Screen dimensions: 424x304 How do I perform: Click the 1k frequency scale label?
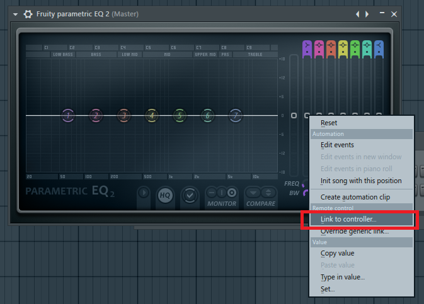[171, 177]
